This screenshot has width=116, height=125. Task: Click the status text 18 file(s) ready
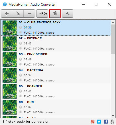click(x=25, y=122)
